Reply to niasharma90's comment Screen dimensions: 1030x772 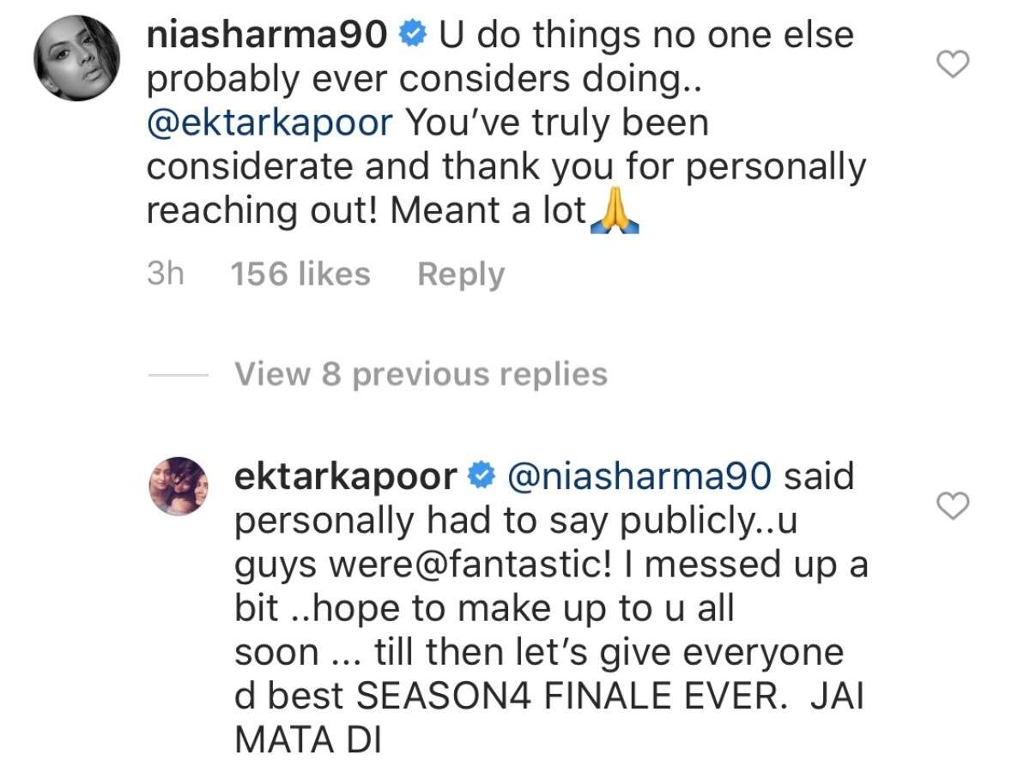461,275
